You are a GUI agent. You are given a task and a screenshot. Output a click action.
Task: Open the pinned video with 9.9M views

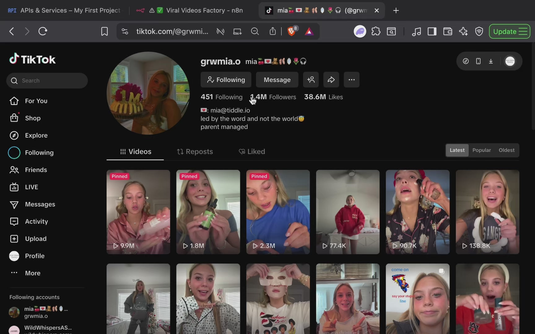click(x=138, y=212)
